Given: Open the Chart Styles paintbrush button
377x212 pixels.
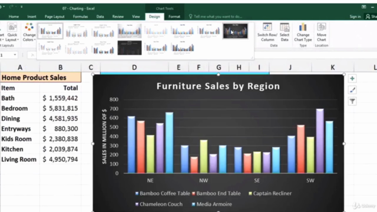Looking at the screenshot, I should coord(352,90).
